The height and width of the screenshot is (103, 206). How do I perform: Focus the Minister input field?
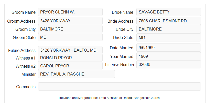click(76, 74)
